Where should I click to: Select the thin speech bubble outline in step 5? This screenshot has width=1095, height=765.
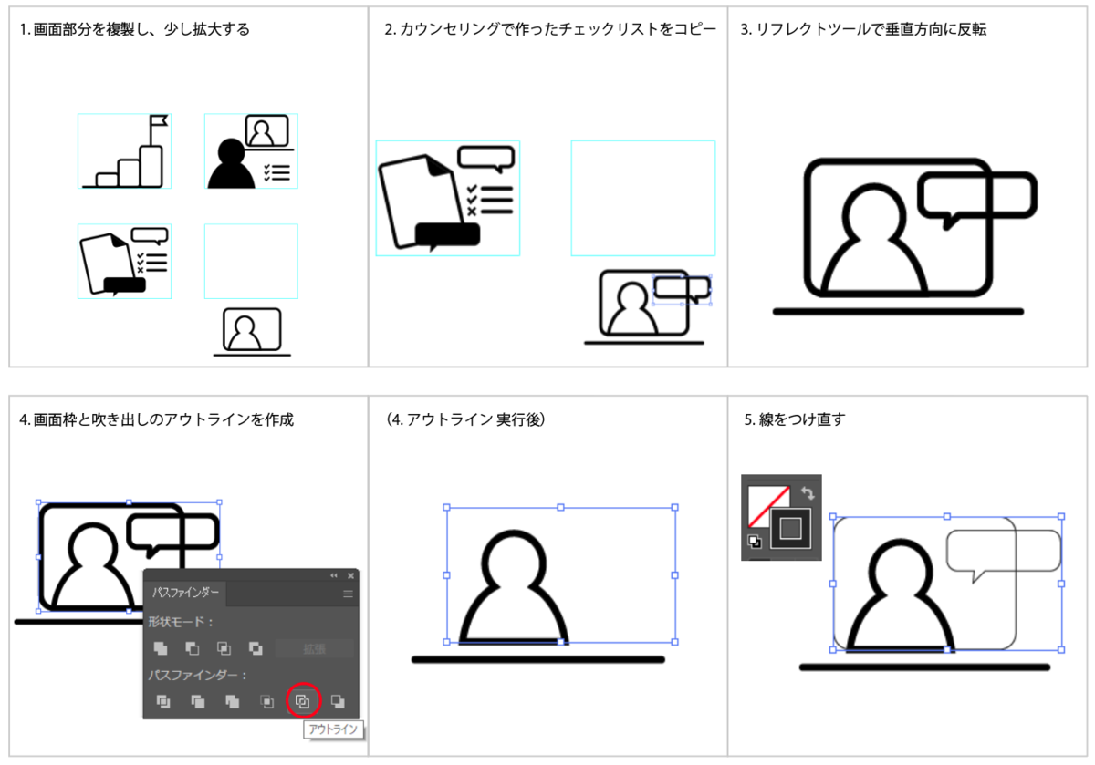(1004, 554)
